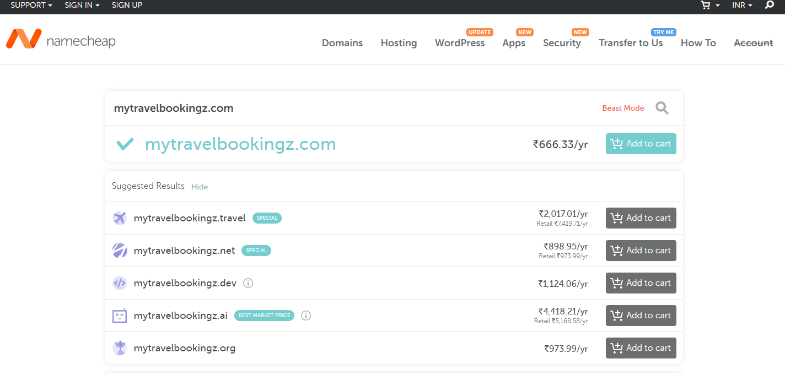The width and height of the screenshot is (785, 375).
Task: Add mytravelbookingz.travel to cart
Action: (641, 218)
